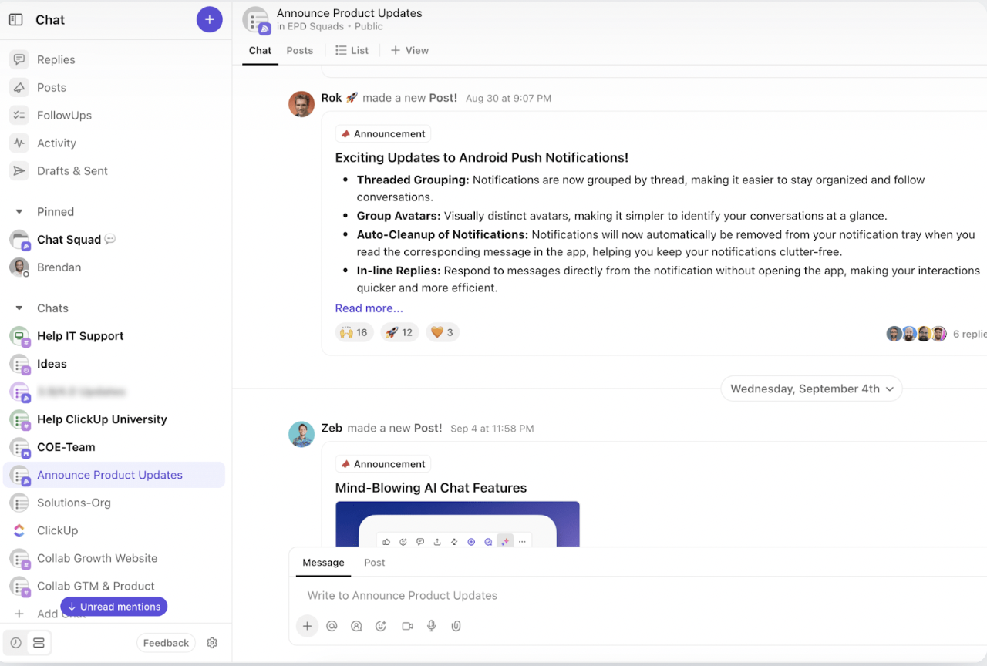Toggle the orange heart reaction with 3

click(x=442, y=332)
